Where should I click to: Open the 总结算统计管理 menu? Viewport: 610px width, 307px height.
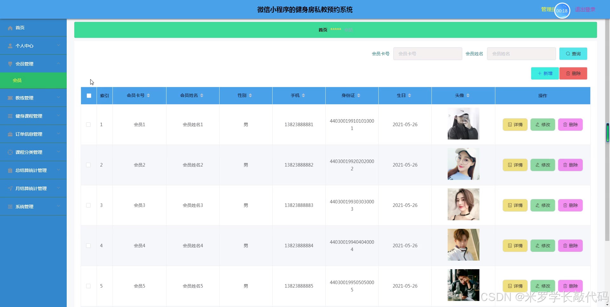point(31,171)
